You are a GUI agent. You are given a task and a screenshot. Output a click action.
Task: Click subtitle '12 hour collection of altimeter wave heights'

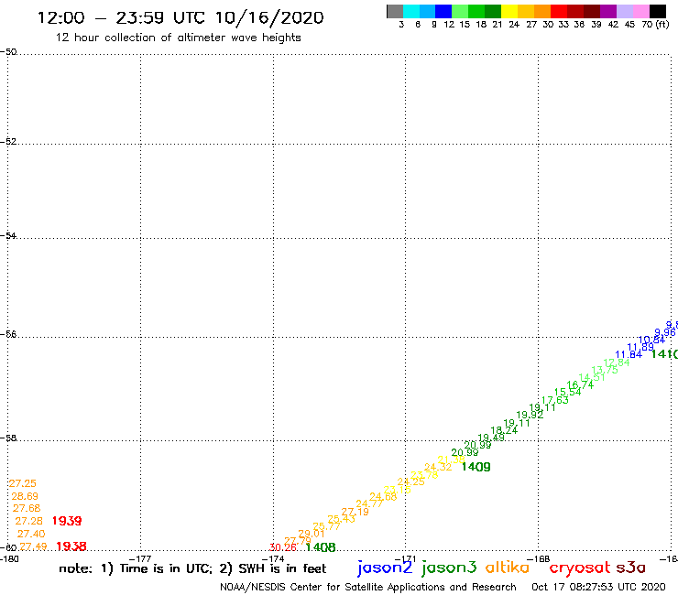coord(178,38)
